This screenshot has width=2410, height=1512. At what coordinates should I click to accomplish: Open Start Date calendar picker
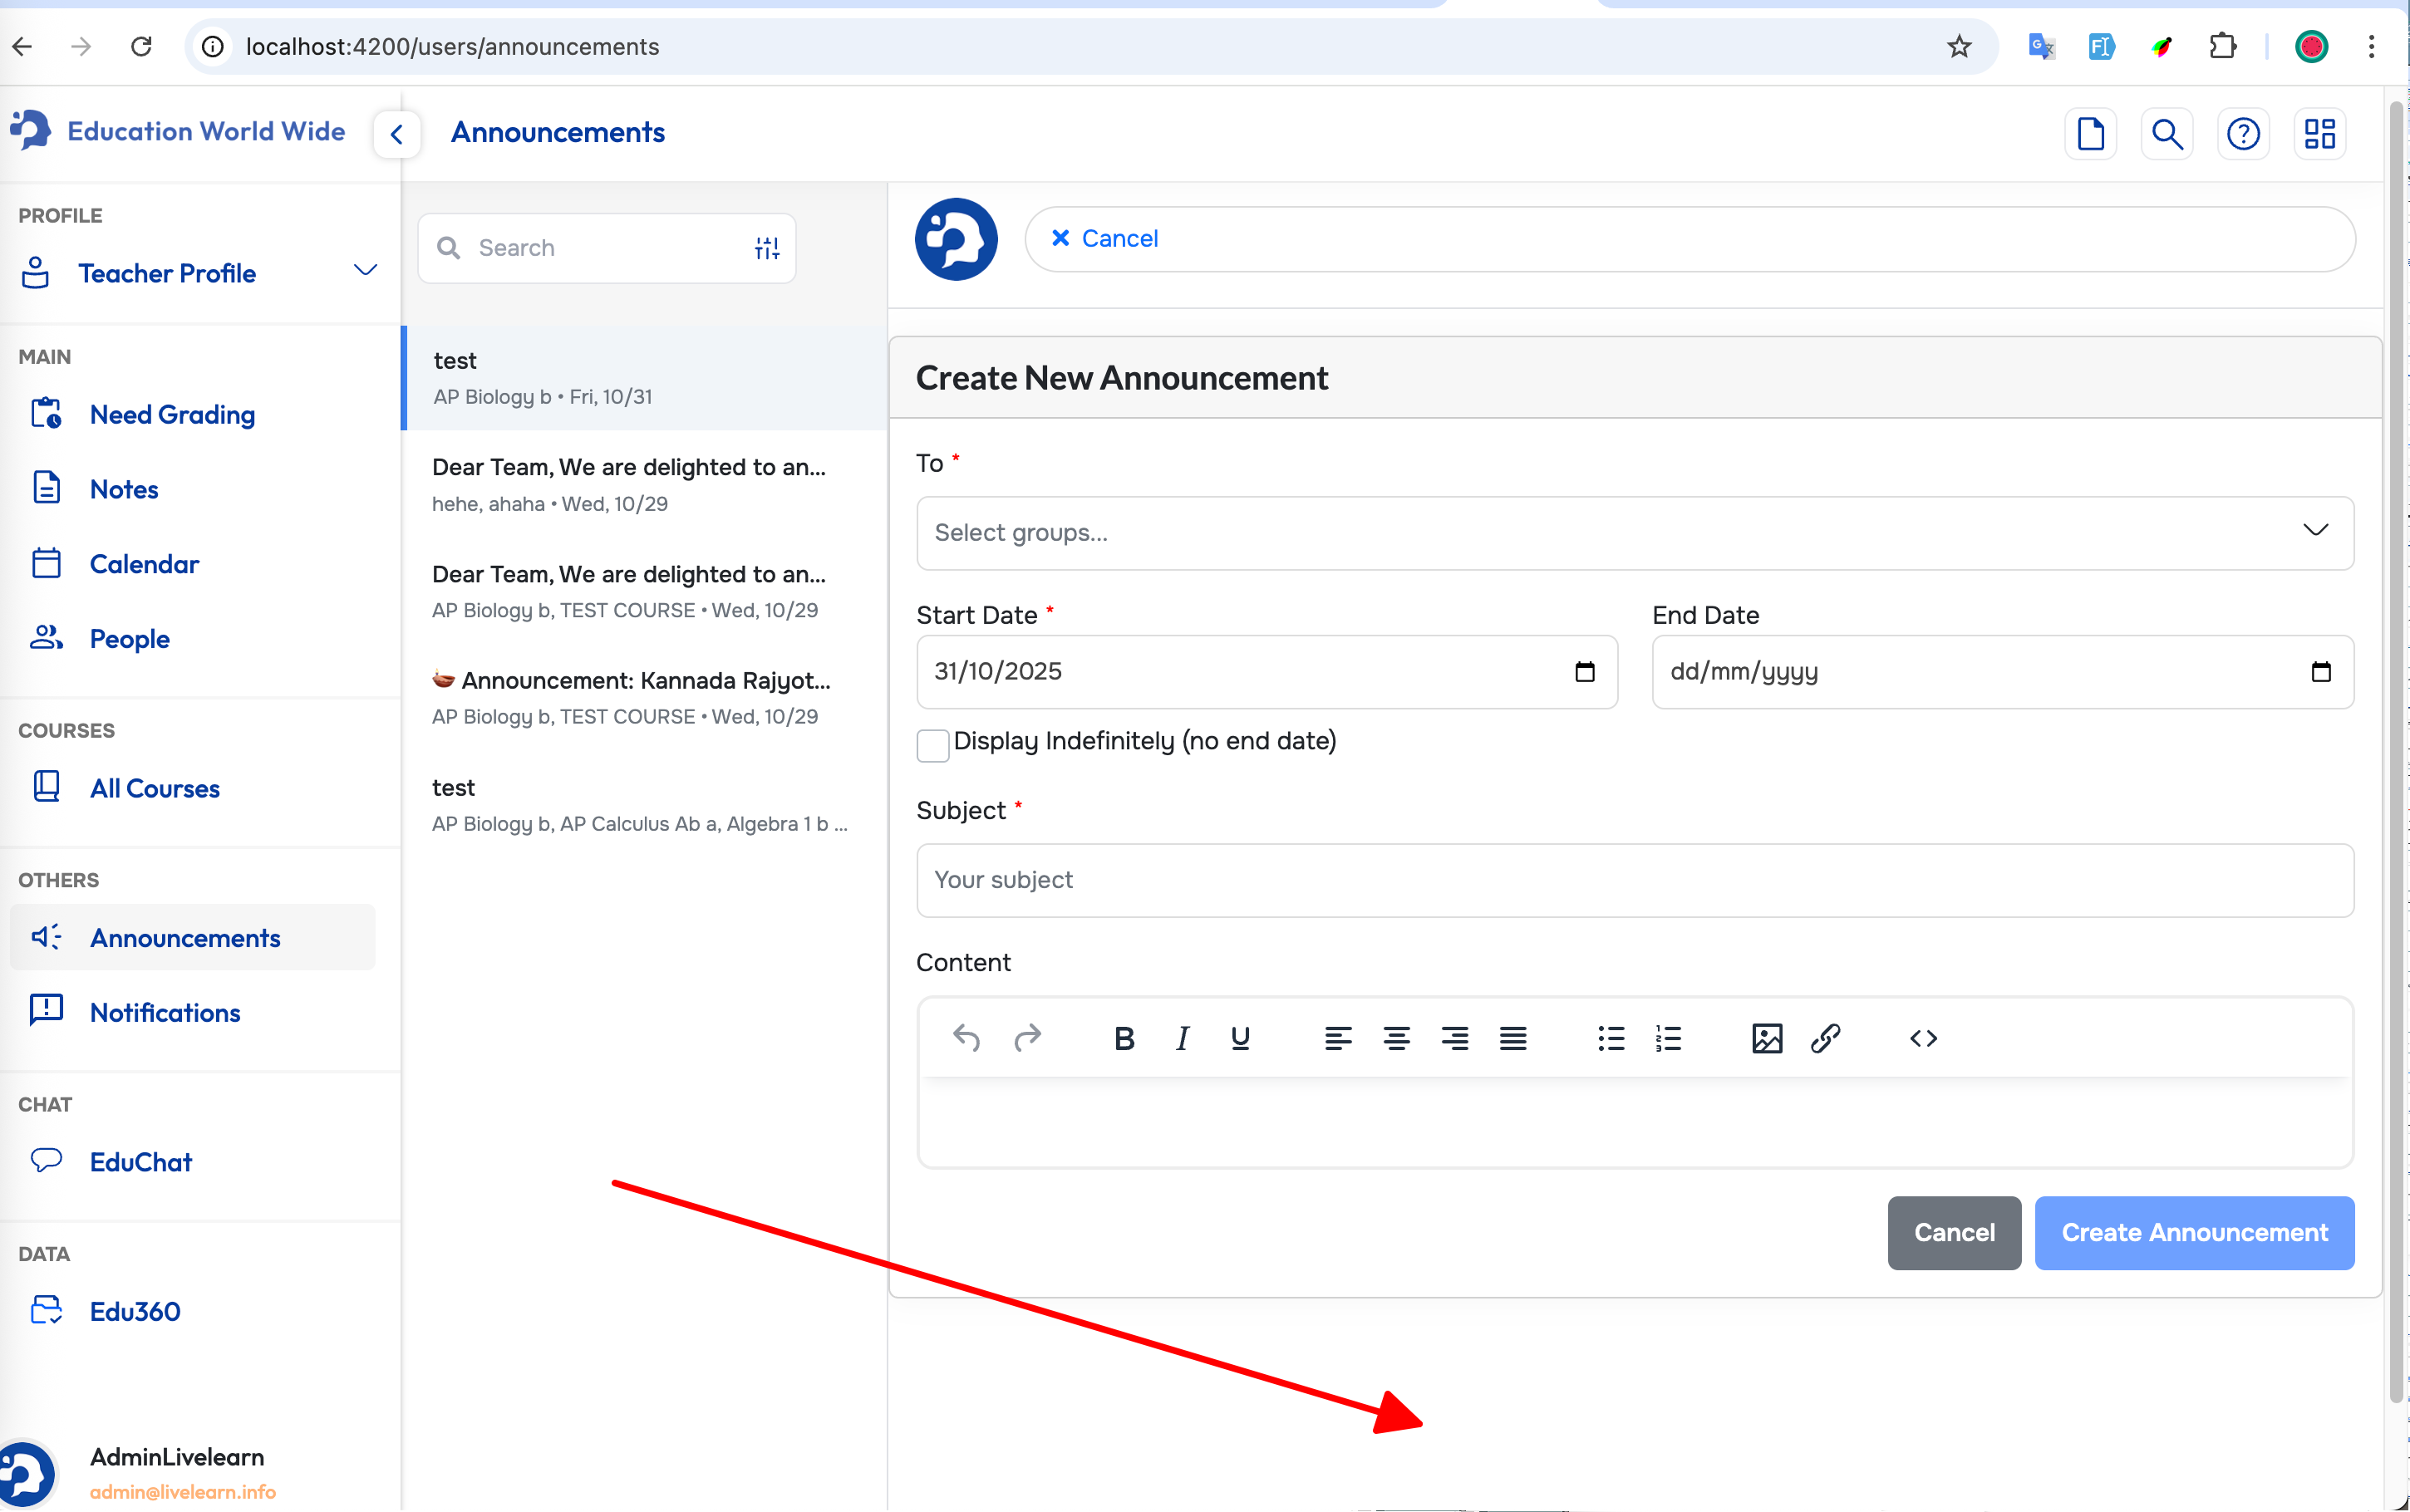[x=1584, y=671]
